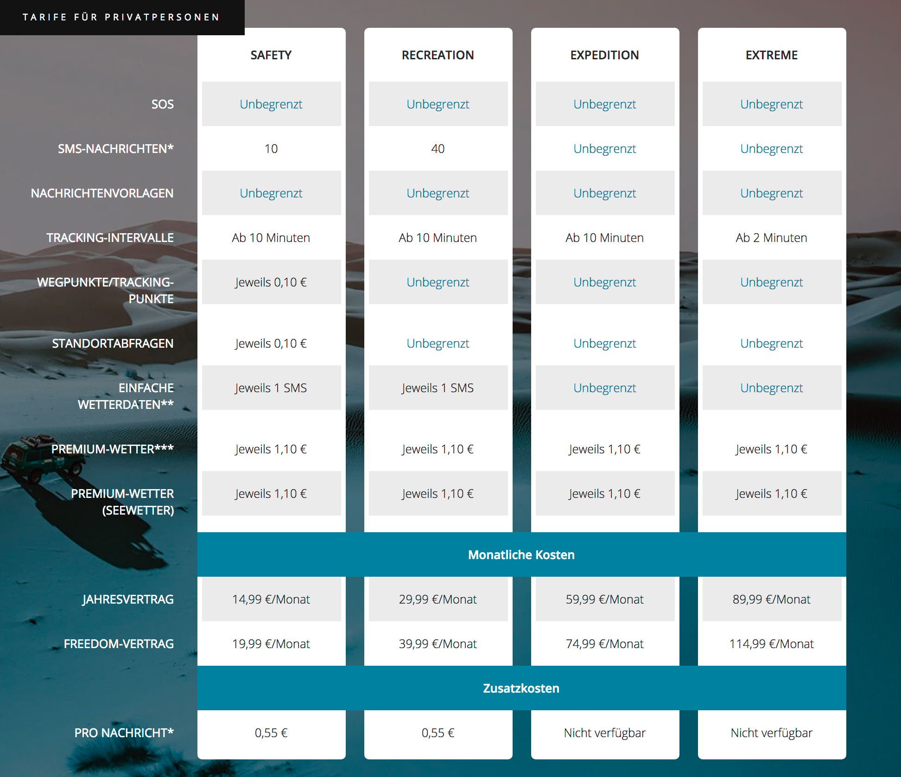Select the EXTREME plan heading
901x777 pixels.
771,55
